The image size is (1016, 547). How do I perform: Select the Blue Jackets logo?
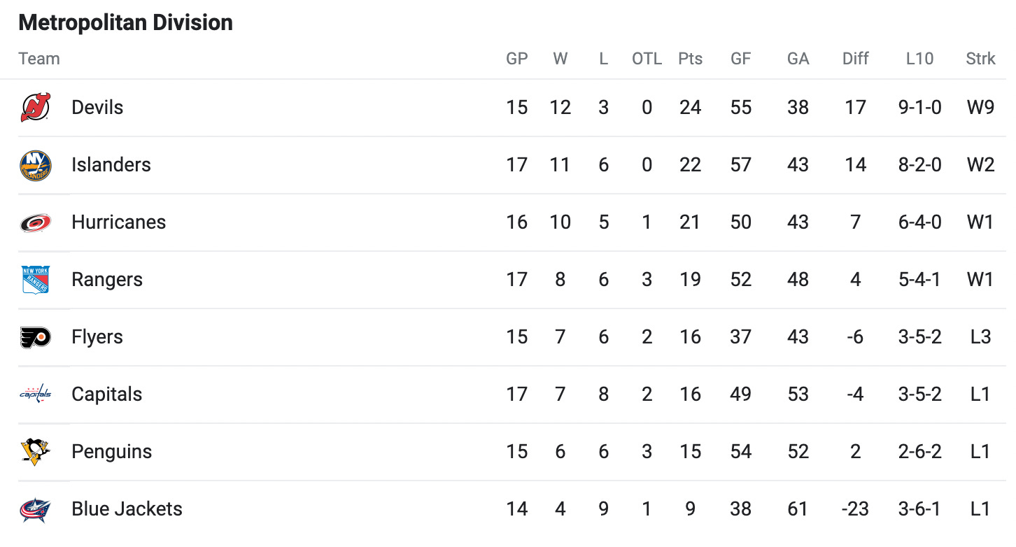(35, 509)
